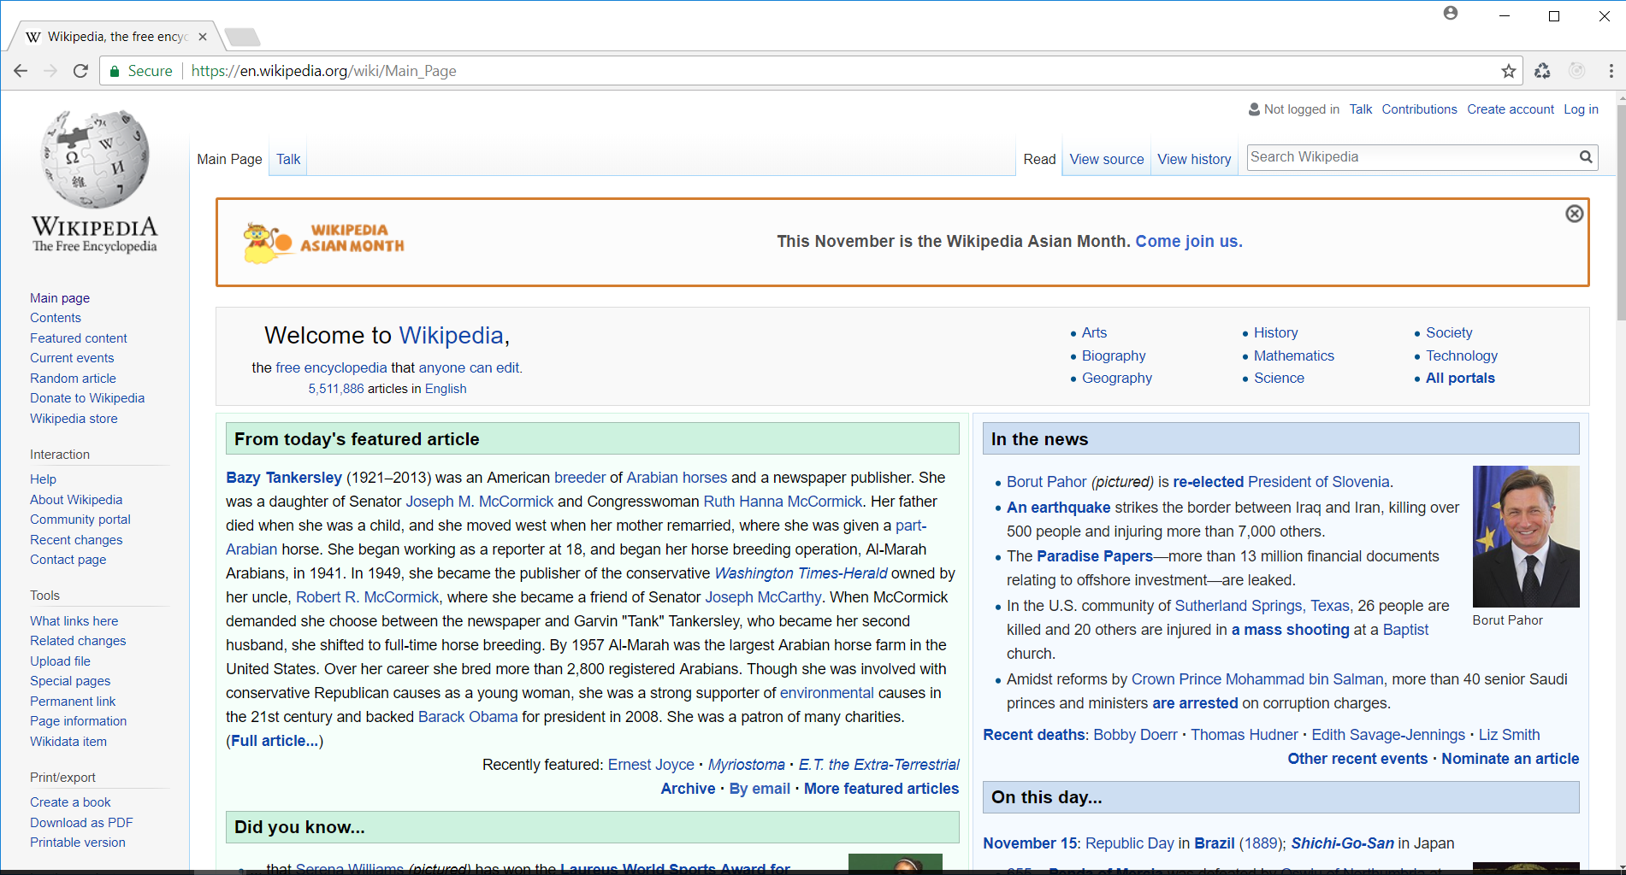Open the Geography portal
This screenshot has width=1626, height=875.
tap(1117, 378)
